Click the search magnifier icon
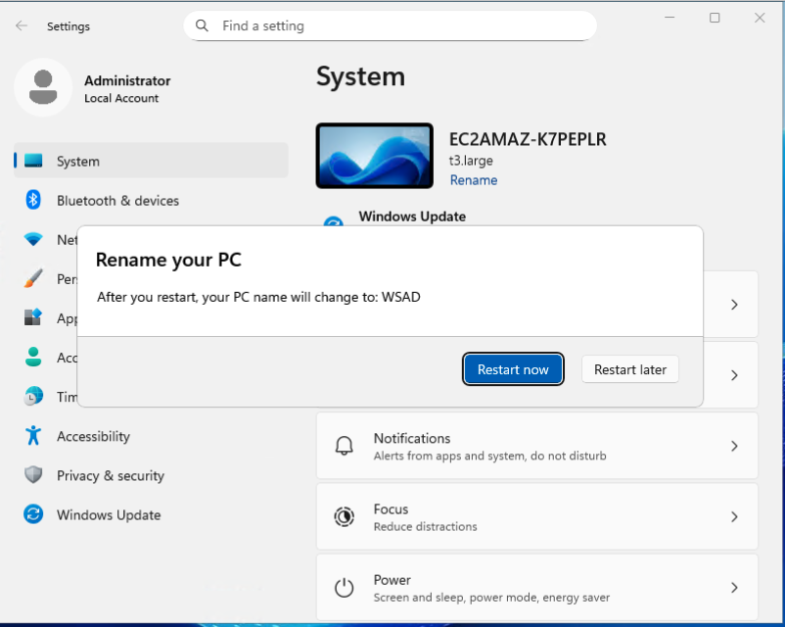Screen dimensions: 785x627 pyautogui.click(x=203, y=25)
